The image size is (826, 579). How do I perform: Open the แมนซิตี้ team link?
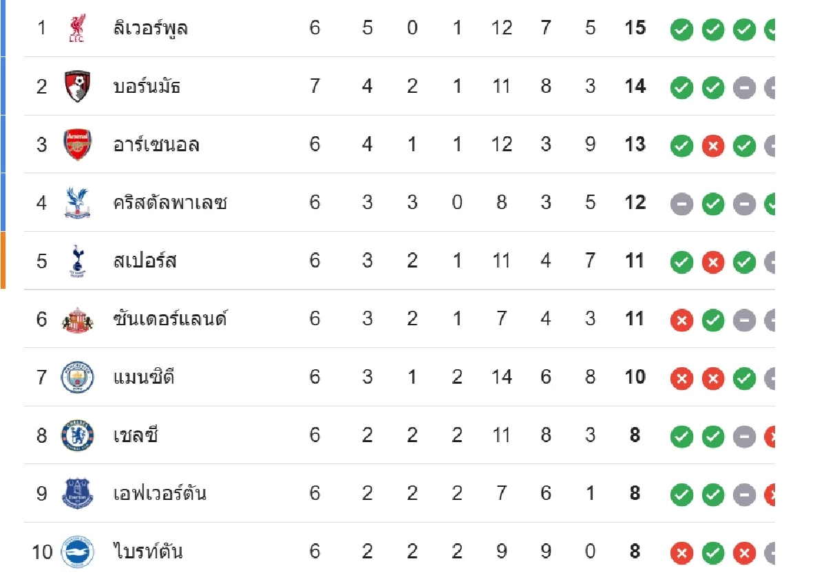pos(143,377)
